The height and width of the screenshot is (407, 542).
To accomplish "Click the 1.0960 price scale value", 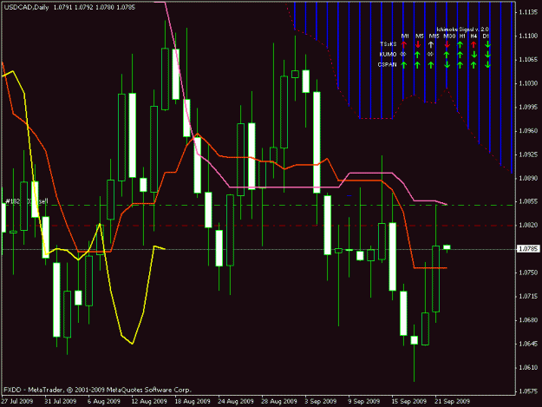I will (x=528, y=131).
